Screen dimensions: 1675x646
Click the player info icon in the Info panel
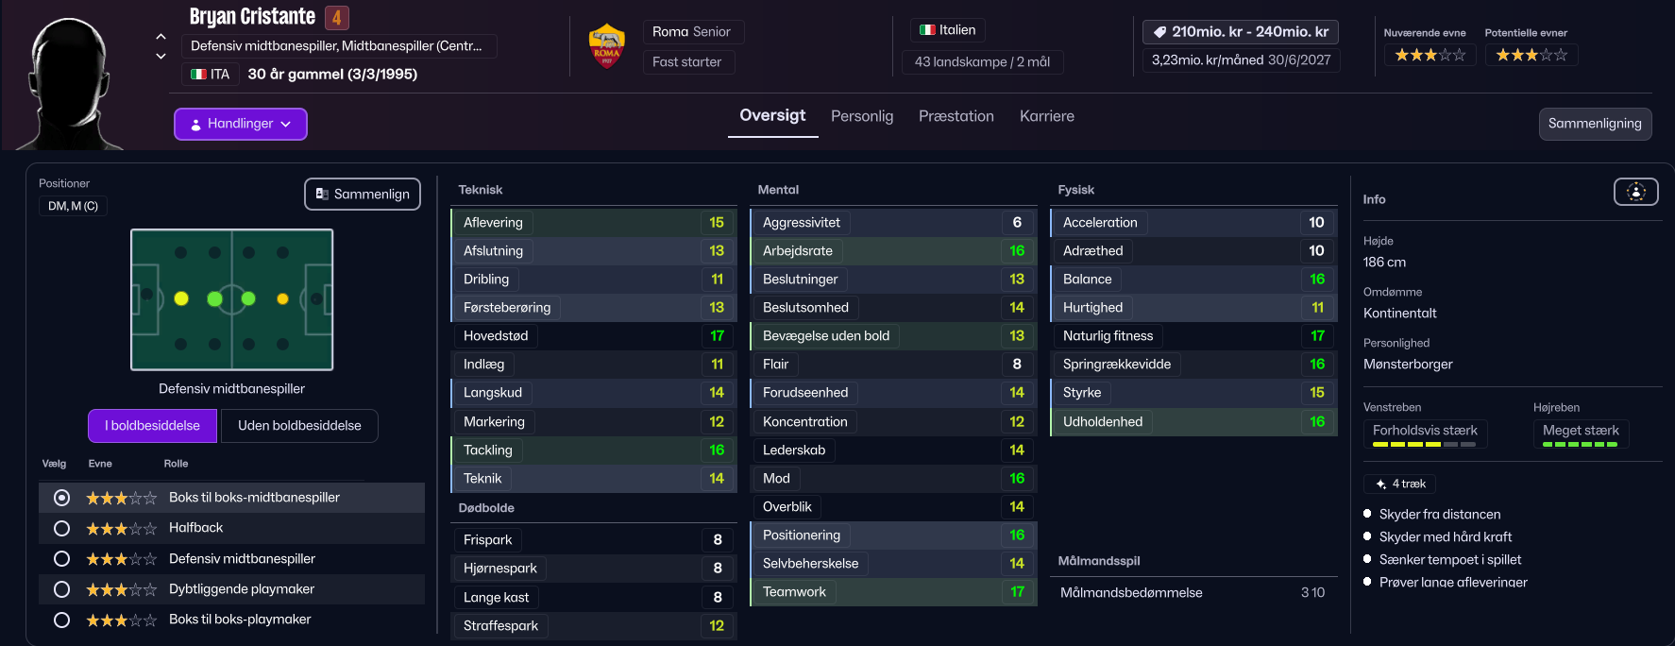pos(1636,192)
